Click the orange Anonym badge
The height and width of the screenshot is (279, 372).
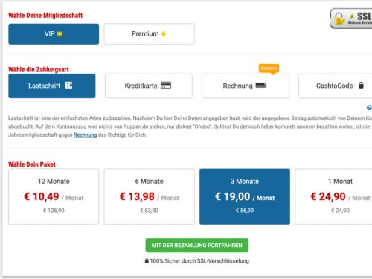[x=269, y=68]
